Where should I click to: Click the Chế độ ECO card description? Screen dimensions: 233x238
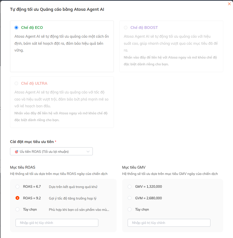click(62, 43)
